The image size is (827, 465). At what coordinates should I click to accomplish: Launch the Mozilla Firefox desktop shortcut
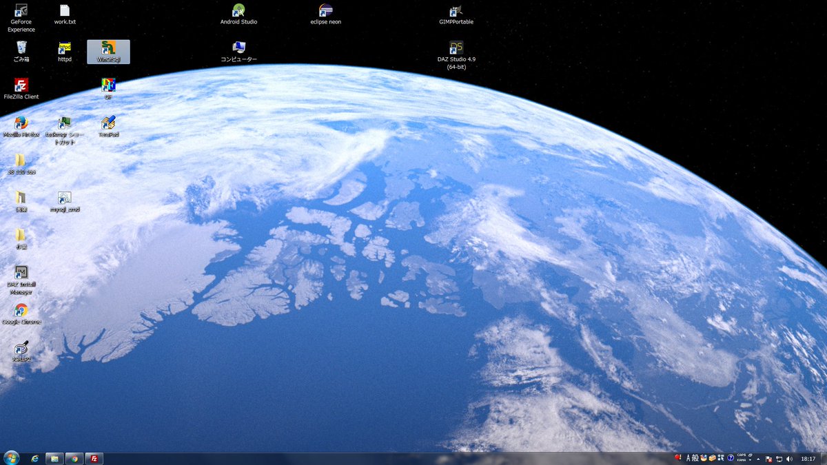21,127
